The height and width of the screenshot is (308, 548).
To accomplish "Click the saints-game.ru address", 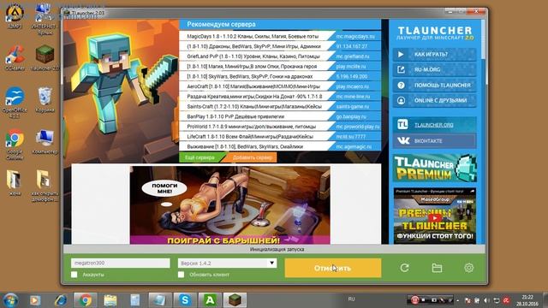I will coord(352,106).
